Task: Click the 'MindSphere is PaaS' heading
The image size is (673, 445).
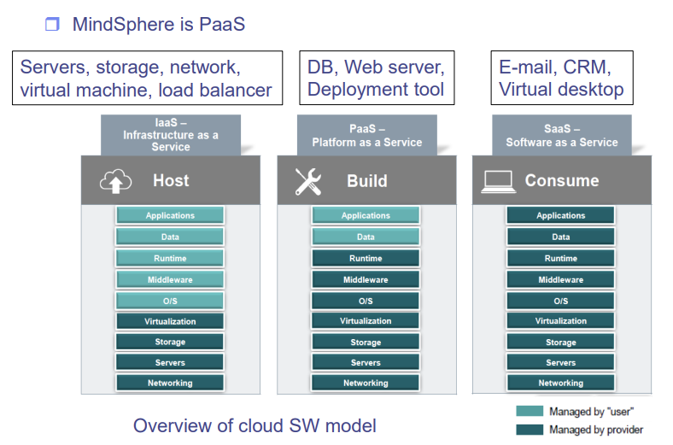Action: click(158, 24)
